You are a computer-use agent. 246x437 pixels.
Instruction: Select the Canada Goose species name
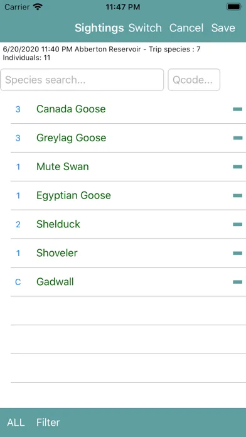(71, 109)
